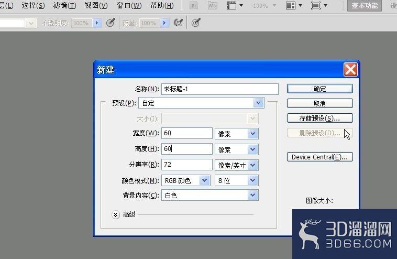Open the Filter (滤镜) menu
The image size is (397, 259).
[64, 5]
